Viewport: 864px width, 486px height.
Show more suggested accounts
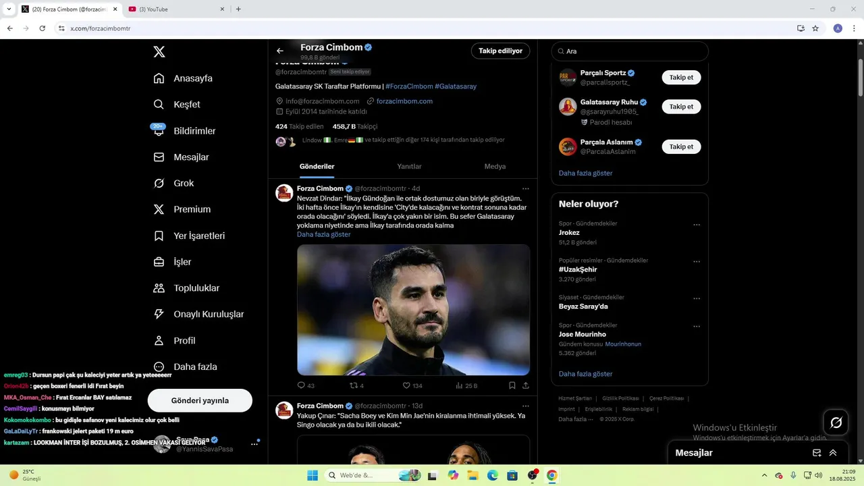pos(585,173)
